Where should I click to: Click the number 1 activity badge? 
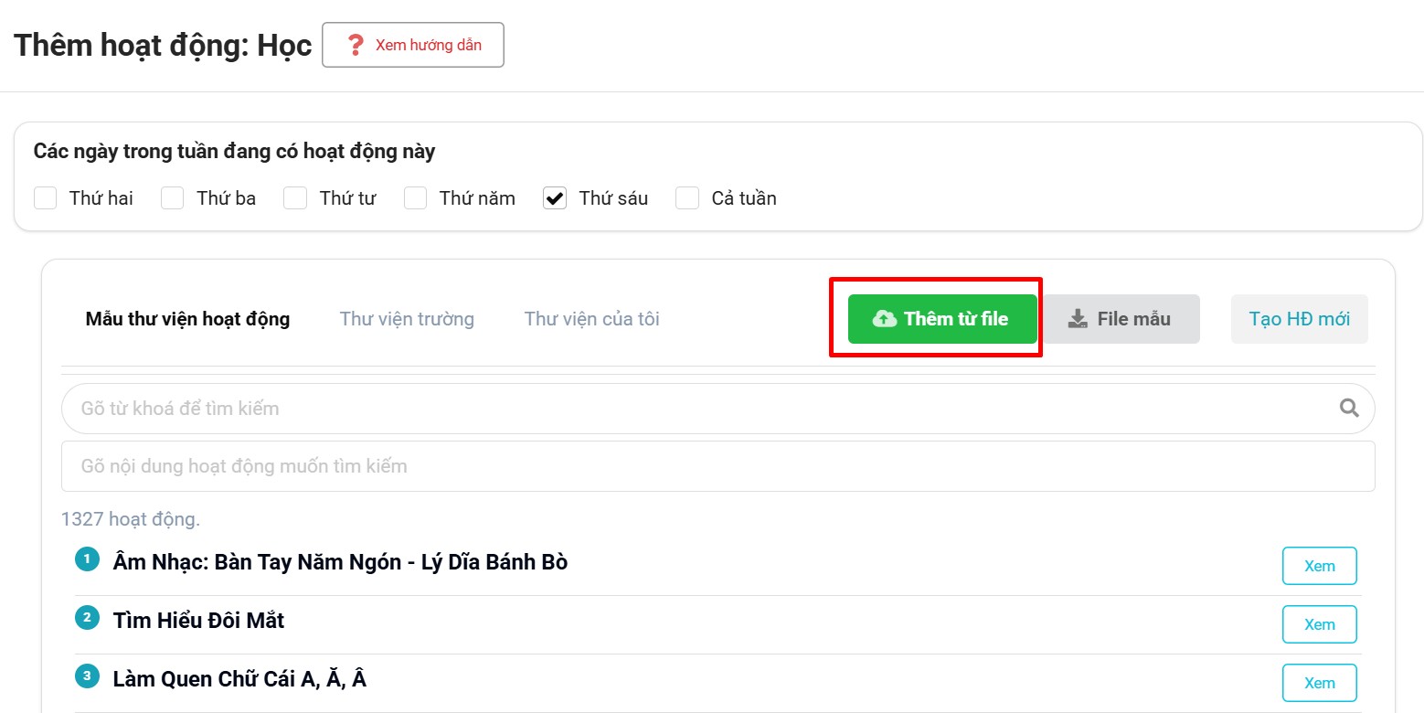[87, 559]
